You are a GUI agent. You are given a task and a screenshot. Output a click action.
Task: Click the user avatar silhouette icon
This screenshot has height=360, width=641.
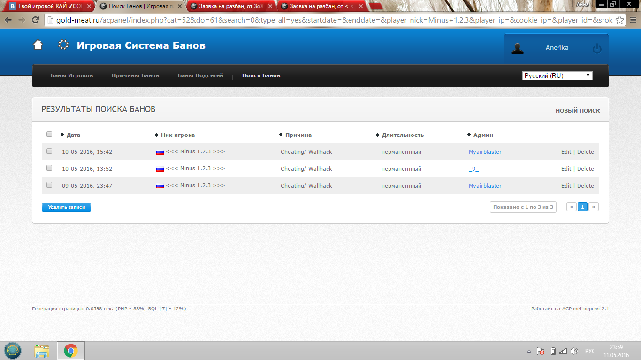pyautogui.click(x=518, y=48)
